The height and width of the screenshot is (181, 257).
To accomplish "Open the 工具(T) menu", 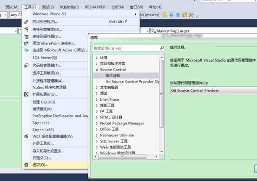I will [30, 7].
